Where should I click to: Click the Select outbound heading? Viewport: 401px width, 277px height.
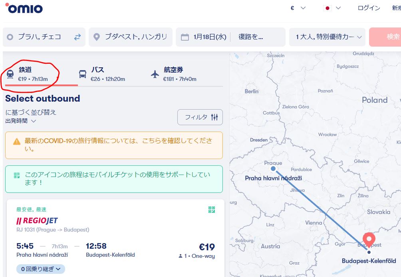43,98
